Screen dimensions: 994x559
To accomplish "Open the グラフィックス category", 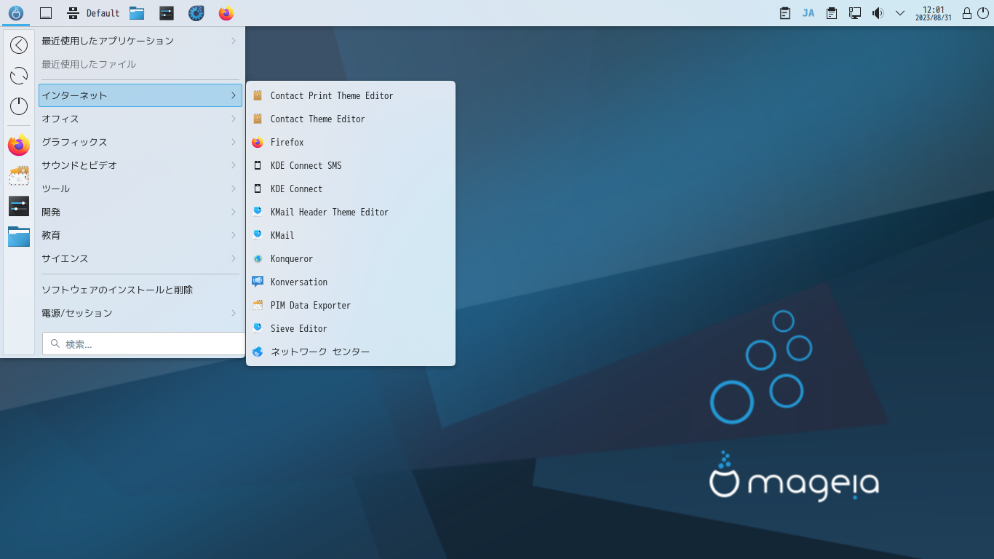I will (x=140, y=142).
